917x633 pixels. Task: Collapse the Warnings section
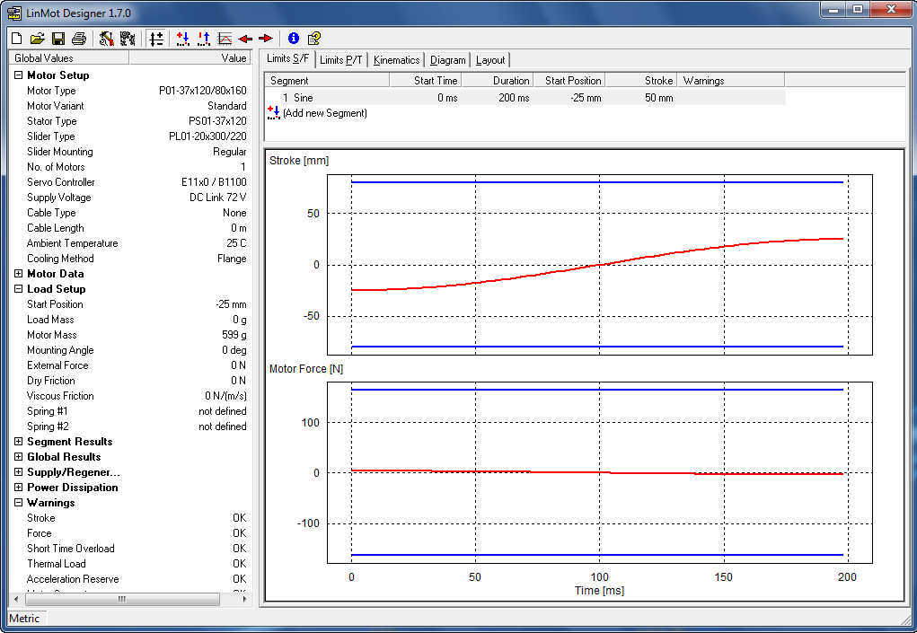18,503
